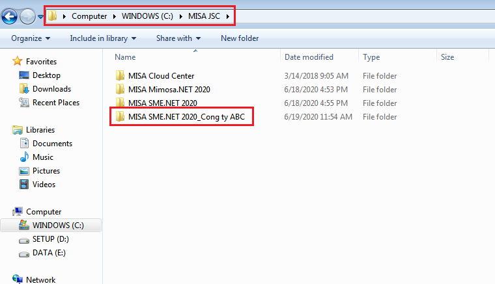The height and width of the screenshot is (284, 495).
Task: Navigate to Computer in breadcrumb
Action: pos(89,16)
